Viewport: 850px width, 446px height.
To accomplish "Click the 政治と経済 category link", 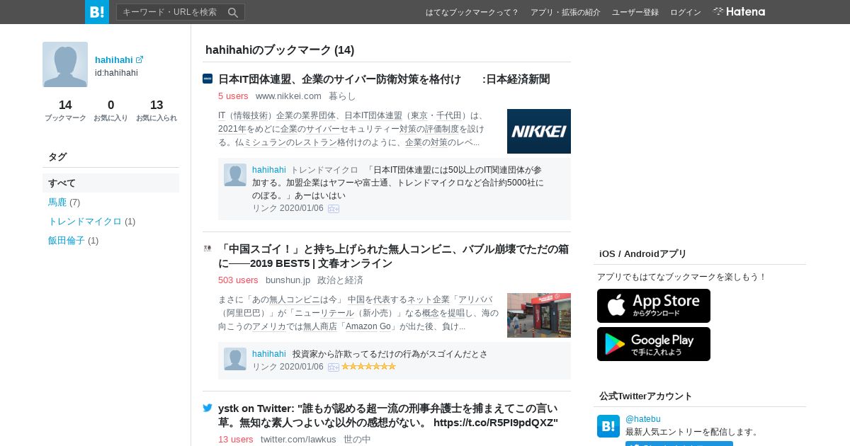I will click(x=340, y=280).
